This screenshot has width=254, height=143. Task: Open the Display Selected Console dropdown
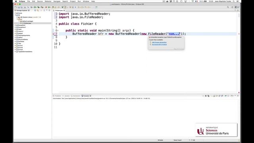[x=229, y=96]
